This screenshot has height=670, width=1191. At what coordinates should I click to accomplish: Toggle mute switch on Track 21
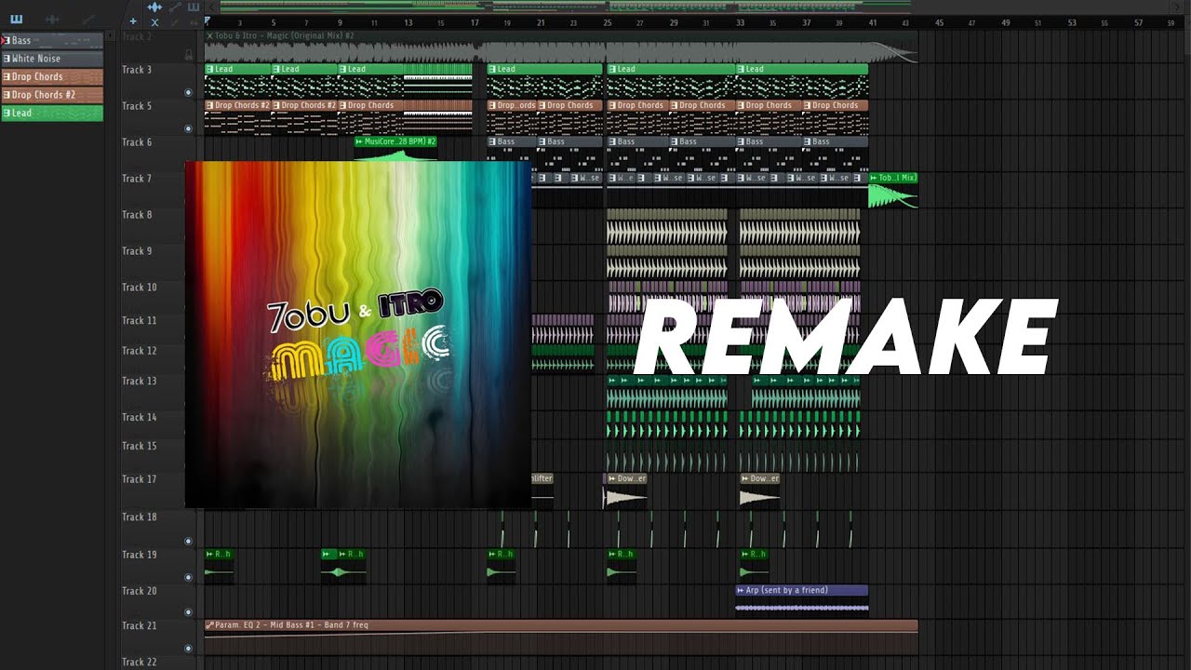pyautogui.click(x=189, y=649)
